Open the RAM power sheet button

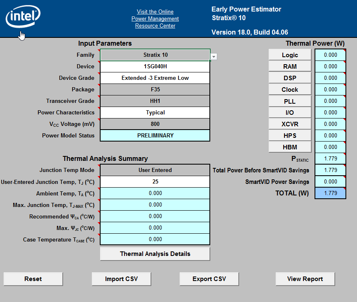290,67
